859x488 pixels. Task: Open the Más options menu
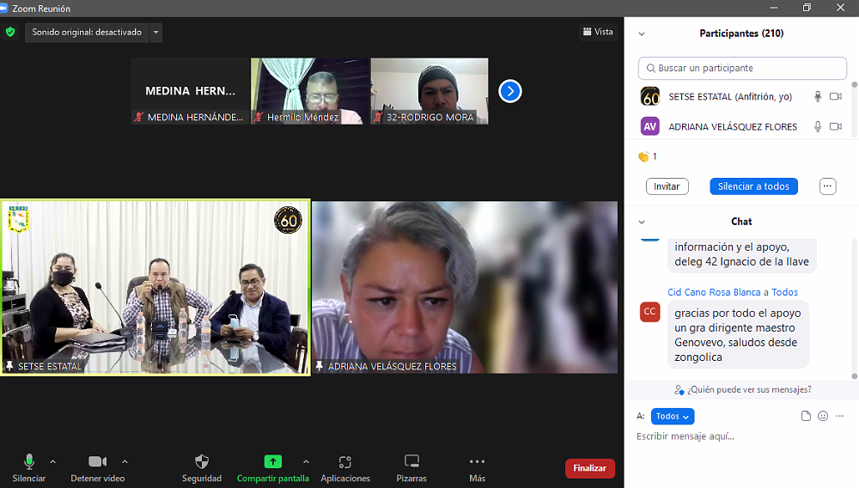[x=477, y=462]
